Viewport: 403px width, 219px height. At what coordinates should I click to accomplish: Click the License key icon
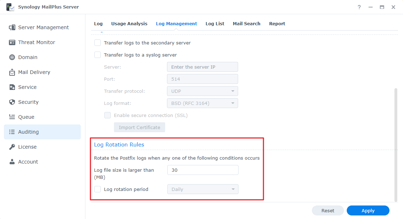[12, 146]
